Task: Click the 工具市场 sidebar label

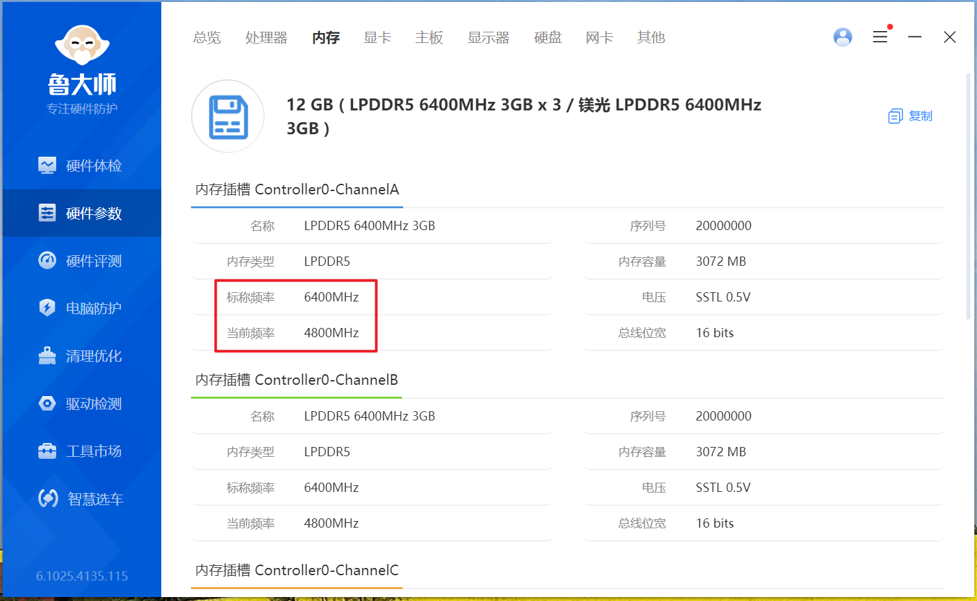Action: click(94, 451)
